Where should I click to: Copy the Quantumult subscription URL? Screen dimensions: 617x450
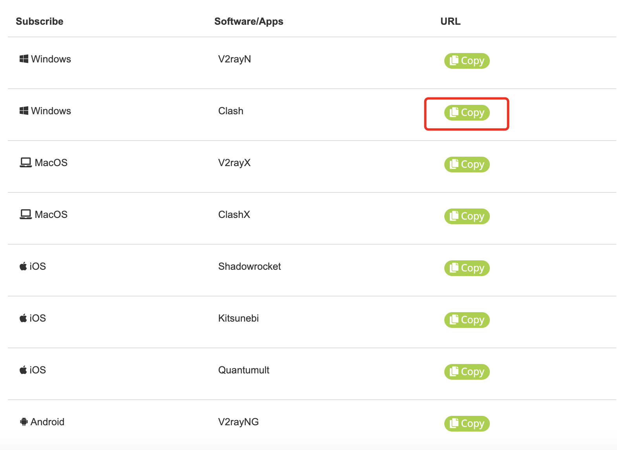pos(467,372)
